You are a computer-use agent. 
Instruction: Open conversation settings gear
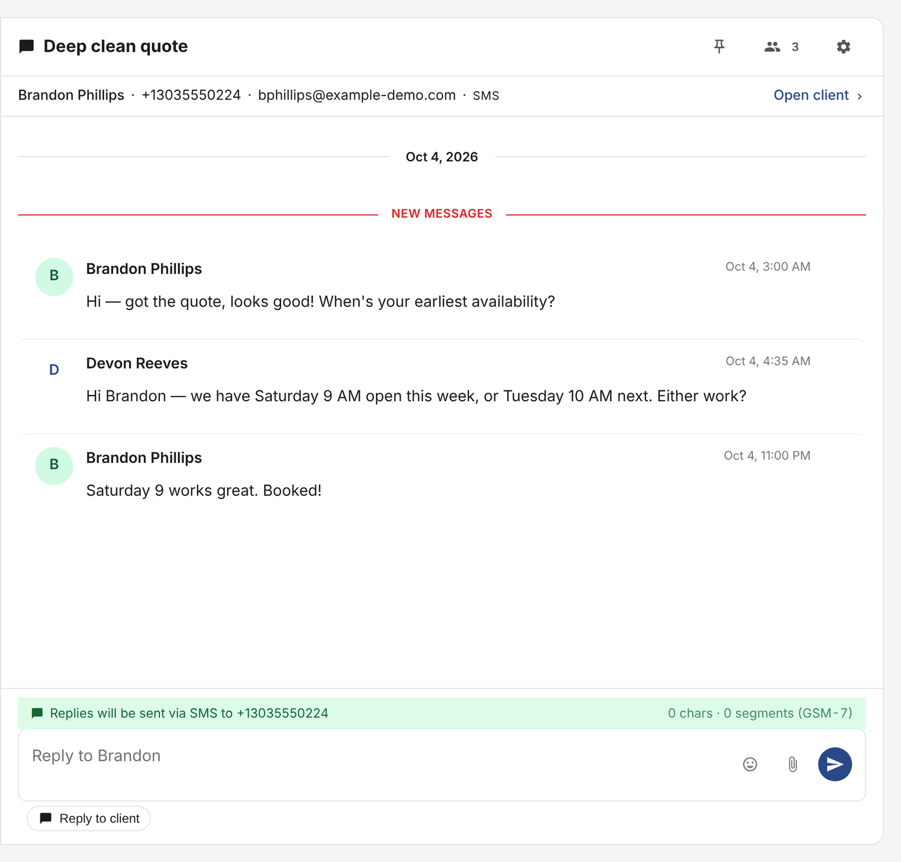tap(843, 47)
